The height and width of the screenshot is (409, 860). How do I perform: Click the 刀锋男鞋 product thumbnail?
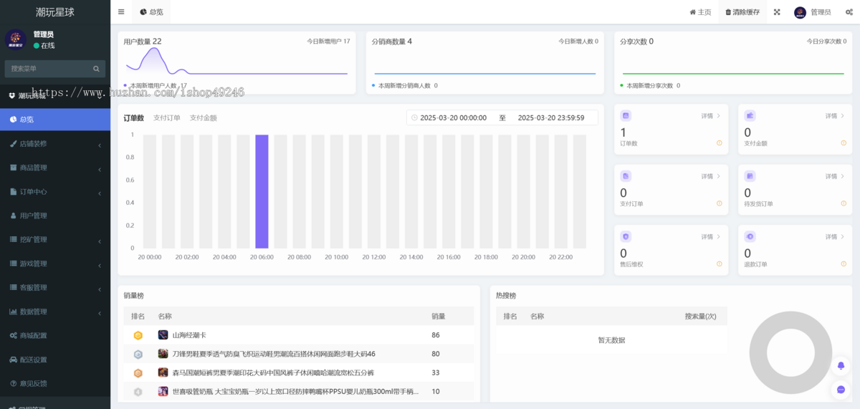click(x=163, y=354)
